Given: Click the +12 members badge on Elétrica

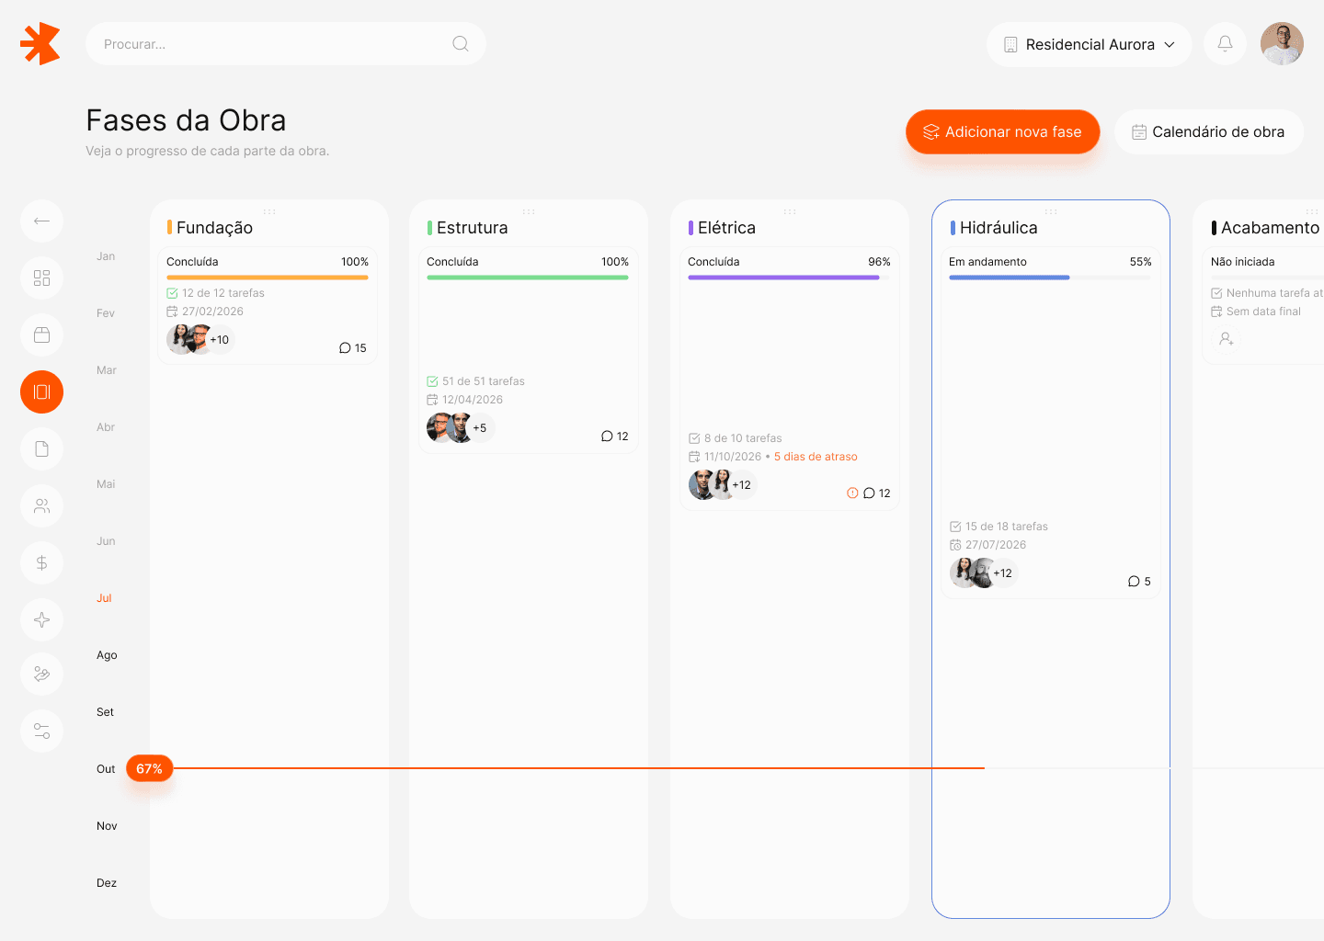Looking at the screenshot, I should point(742,485).
